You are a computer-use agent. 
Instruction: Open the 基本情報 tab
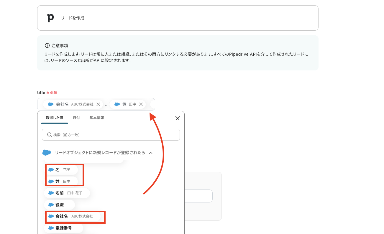[97, 118]
